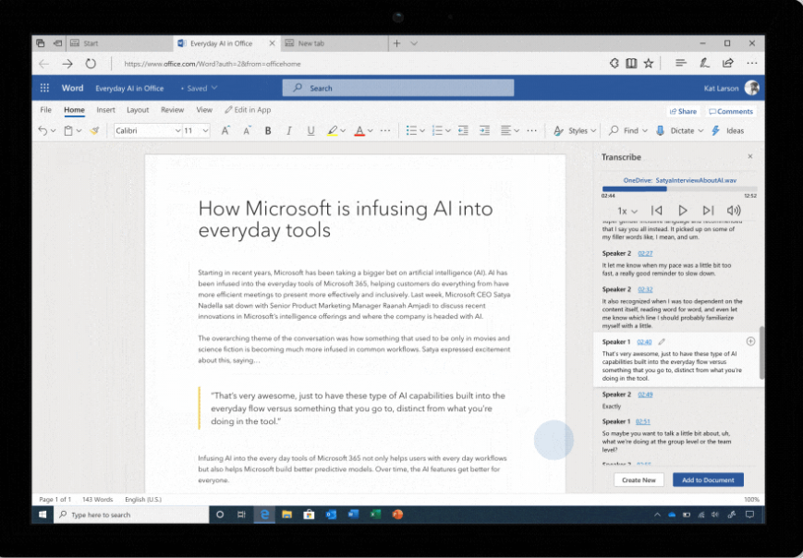This screenshot has height=558, width=803.
Task: Click the Create New button
Action: click(639, 479)
